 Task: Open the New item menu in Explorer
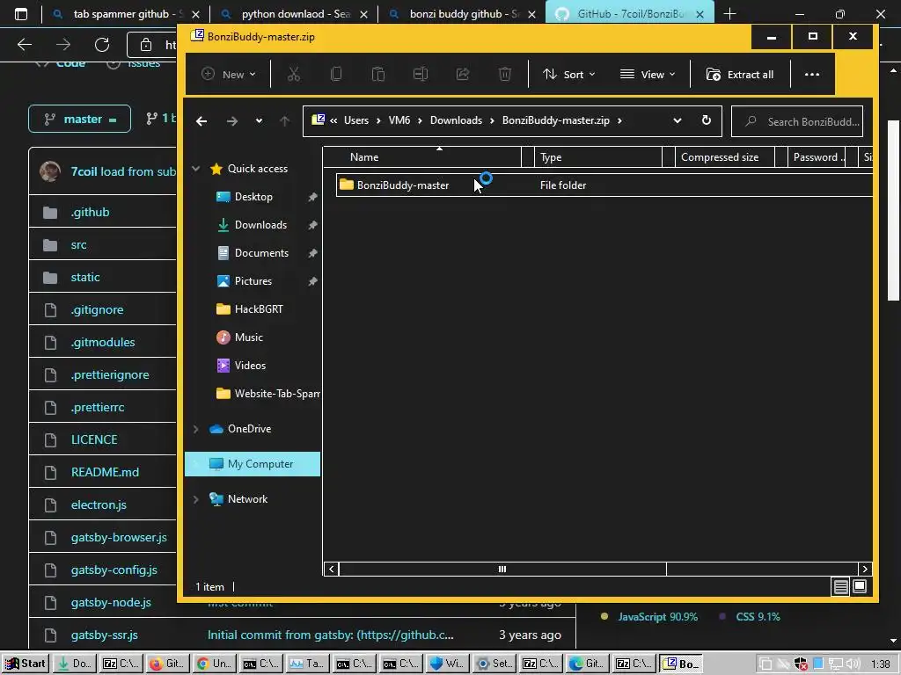(229, 74)
